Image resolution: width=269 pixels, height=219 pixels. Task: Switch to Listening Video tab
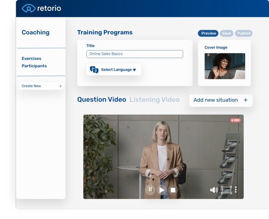154,100
